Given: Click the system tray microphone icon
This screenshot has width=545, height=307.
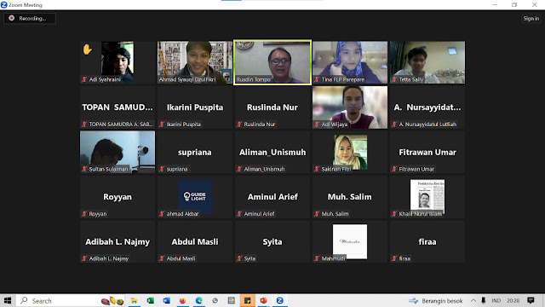Looking at the screenshot, I should [x=483, y=300].
